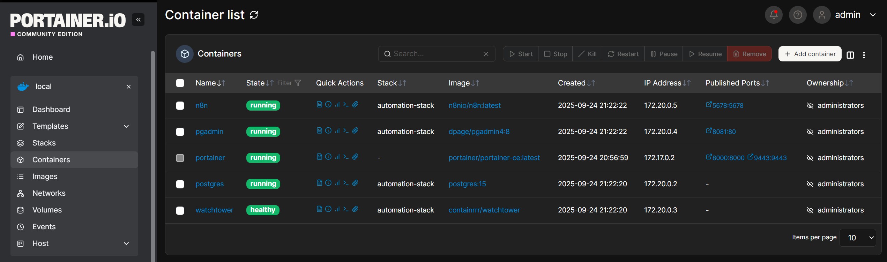Tick the checkbox for the portainer row
This screenshot has width=887, height=262.
point(180,158)
